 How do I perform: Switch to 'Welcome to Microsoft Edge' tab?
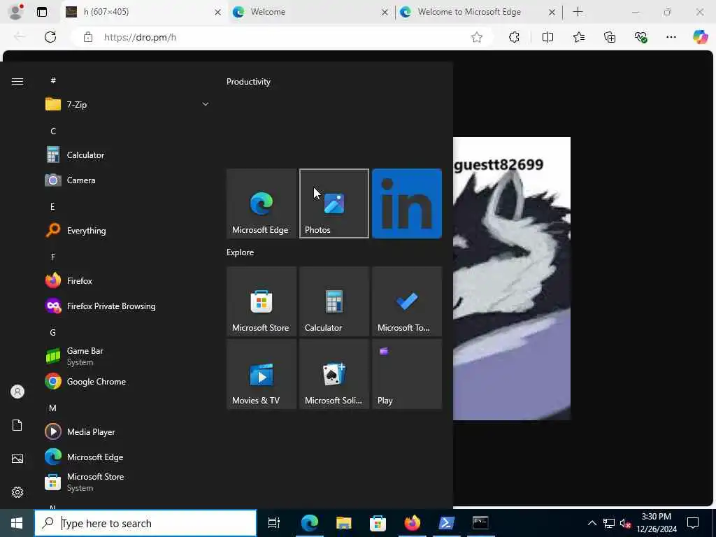(x=478, y=12)
